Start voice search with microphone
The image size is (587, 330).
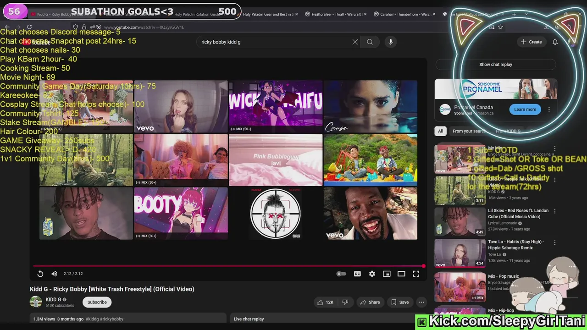click(x=391, y=42)
